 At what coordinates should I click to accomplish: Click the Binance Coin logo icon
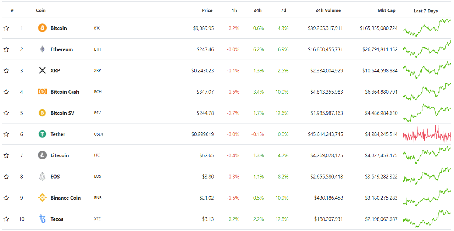(42, 198)
